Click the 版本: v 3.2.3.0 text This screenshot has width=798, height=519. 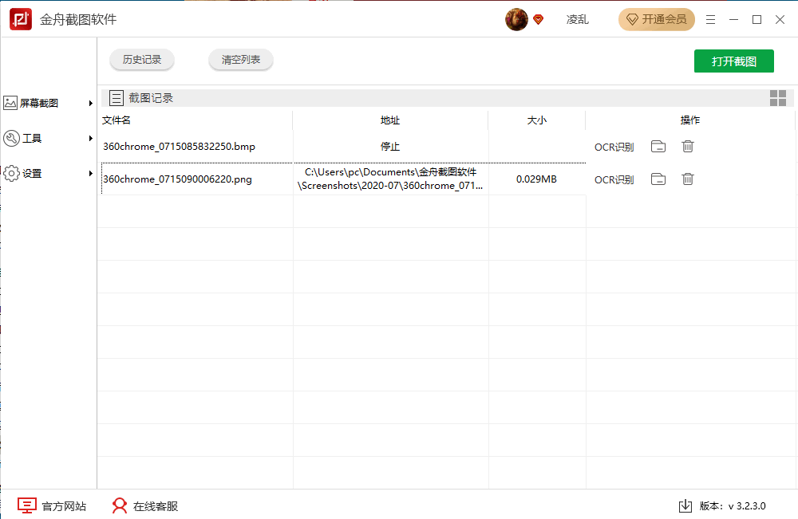click(x=733, y=505)
